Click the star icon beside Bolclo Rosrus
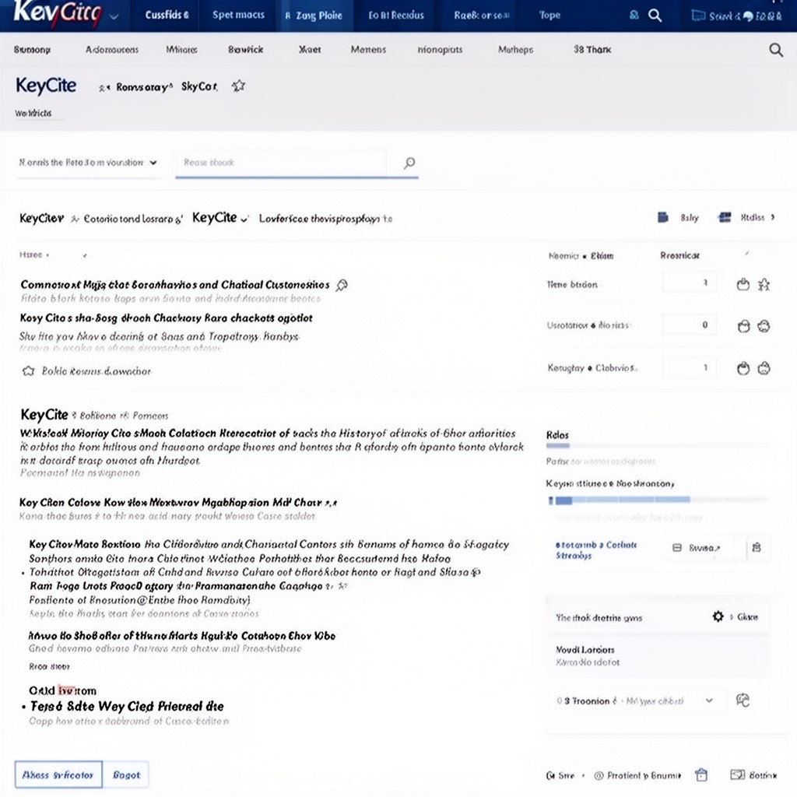 tap(29, 371)
